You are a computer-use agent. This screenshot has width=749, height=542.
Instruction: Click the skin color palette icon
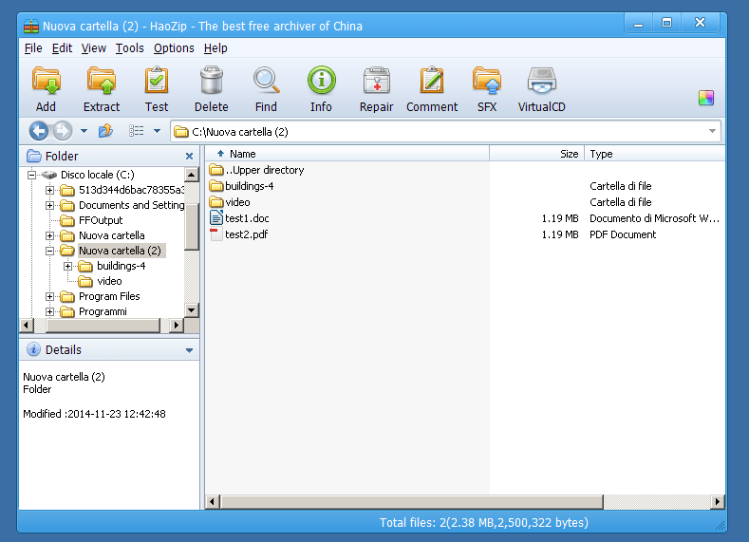[705, 98]
